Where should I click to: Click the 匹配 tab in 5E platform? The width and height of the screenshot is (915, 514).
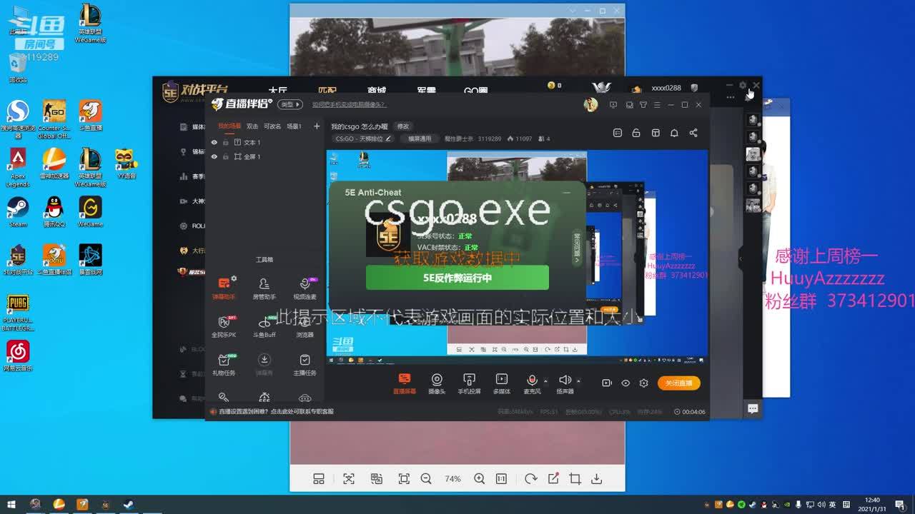pos(327,91)
